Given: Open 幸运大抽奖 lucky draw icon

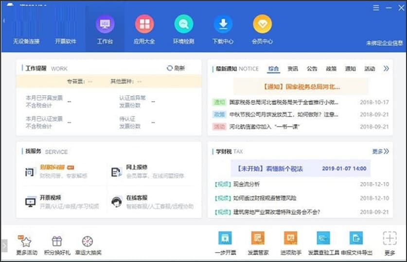Looking at the screenshot, I should tap(88, 242).
